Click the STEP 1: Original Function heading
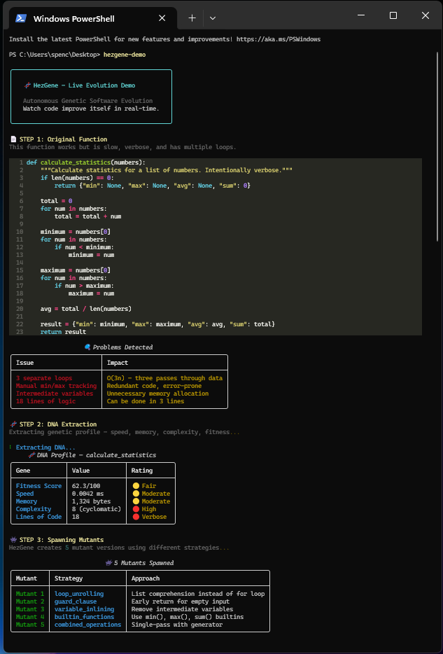This screenshot has height=654, width=443. coord(64,139)
